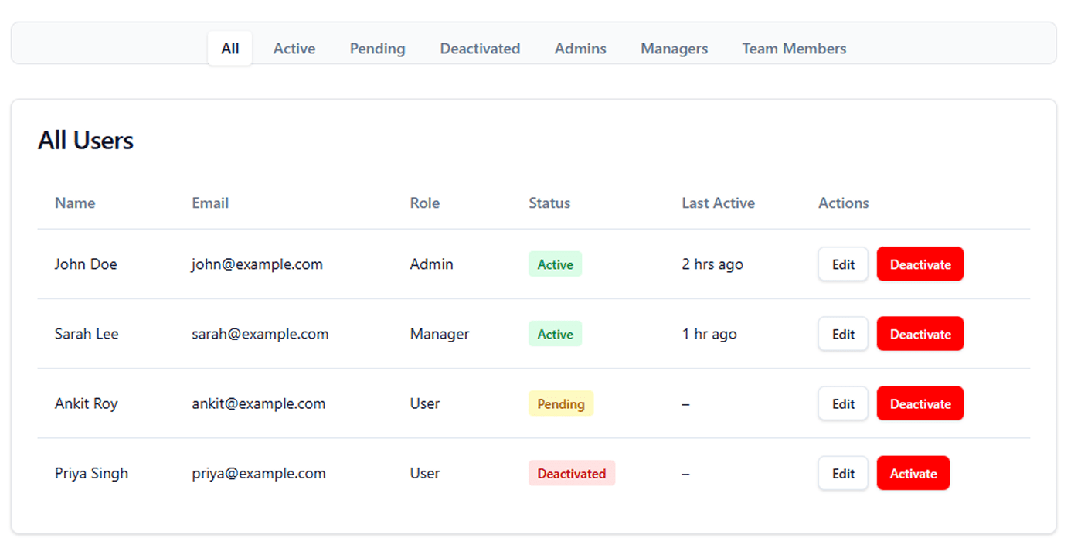Deactivate Sarah Lee's account
This screenshot has height=548, width=1071.
click(920, 334)
